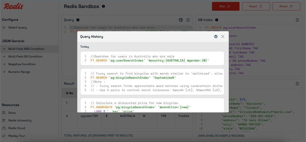This screenshot has width=306, height=142.
Task: Choose the Numeric Range query
Action: 19,72
